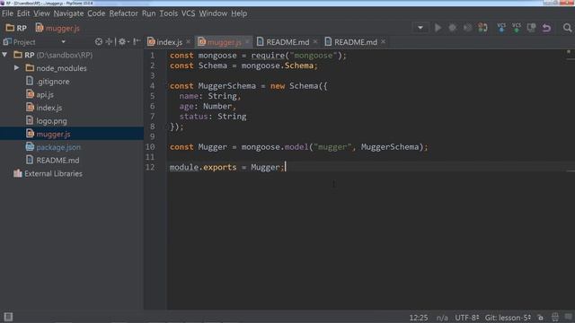
Task: Close the index.js editor tab
Action: pos(189,42)
